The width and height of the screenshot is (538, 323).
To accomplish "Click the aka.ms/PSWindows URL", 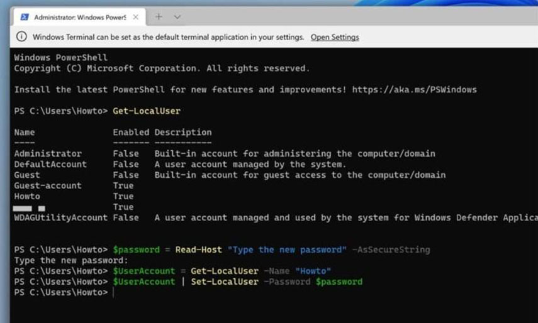I will click(414, 89).
